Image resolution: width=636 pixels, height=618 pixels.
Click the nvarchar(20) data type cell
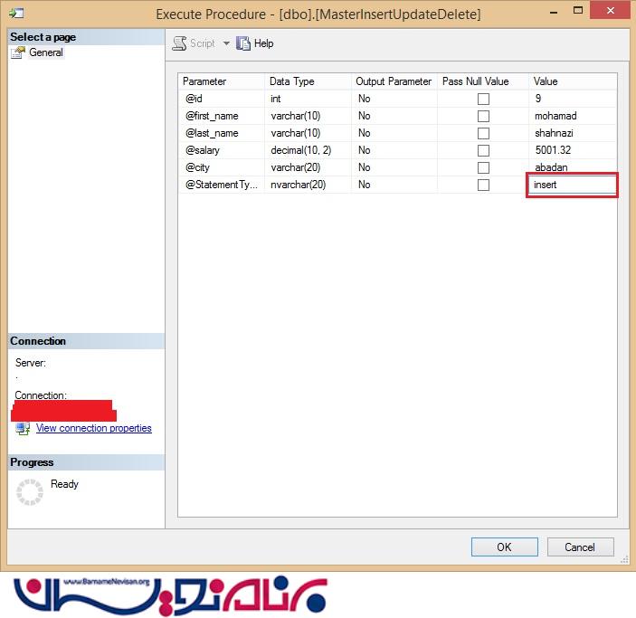pos(308,185)
